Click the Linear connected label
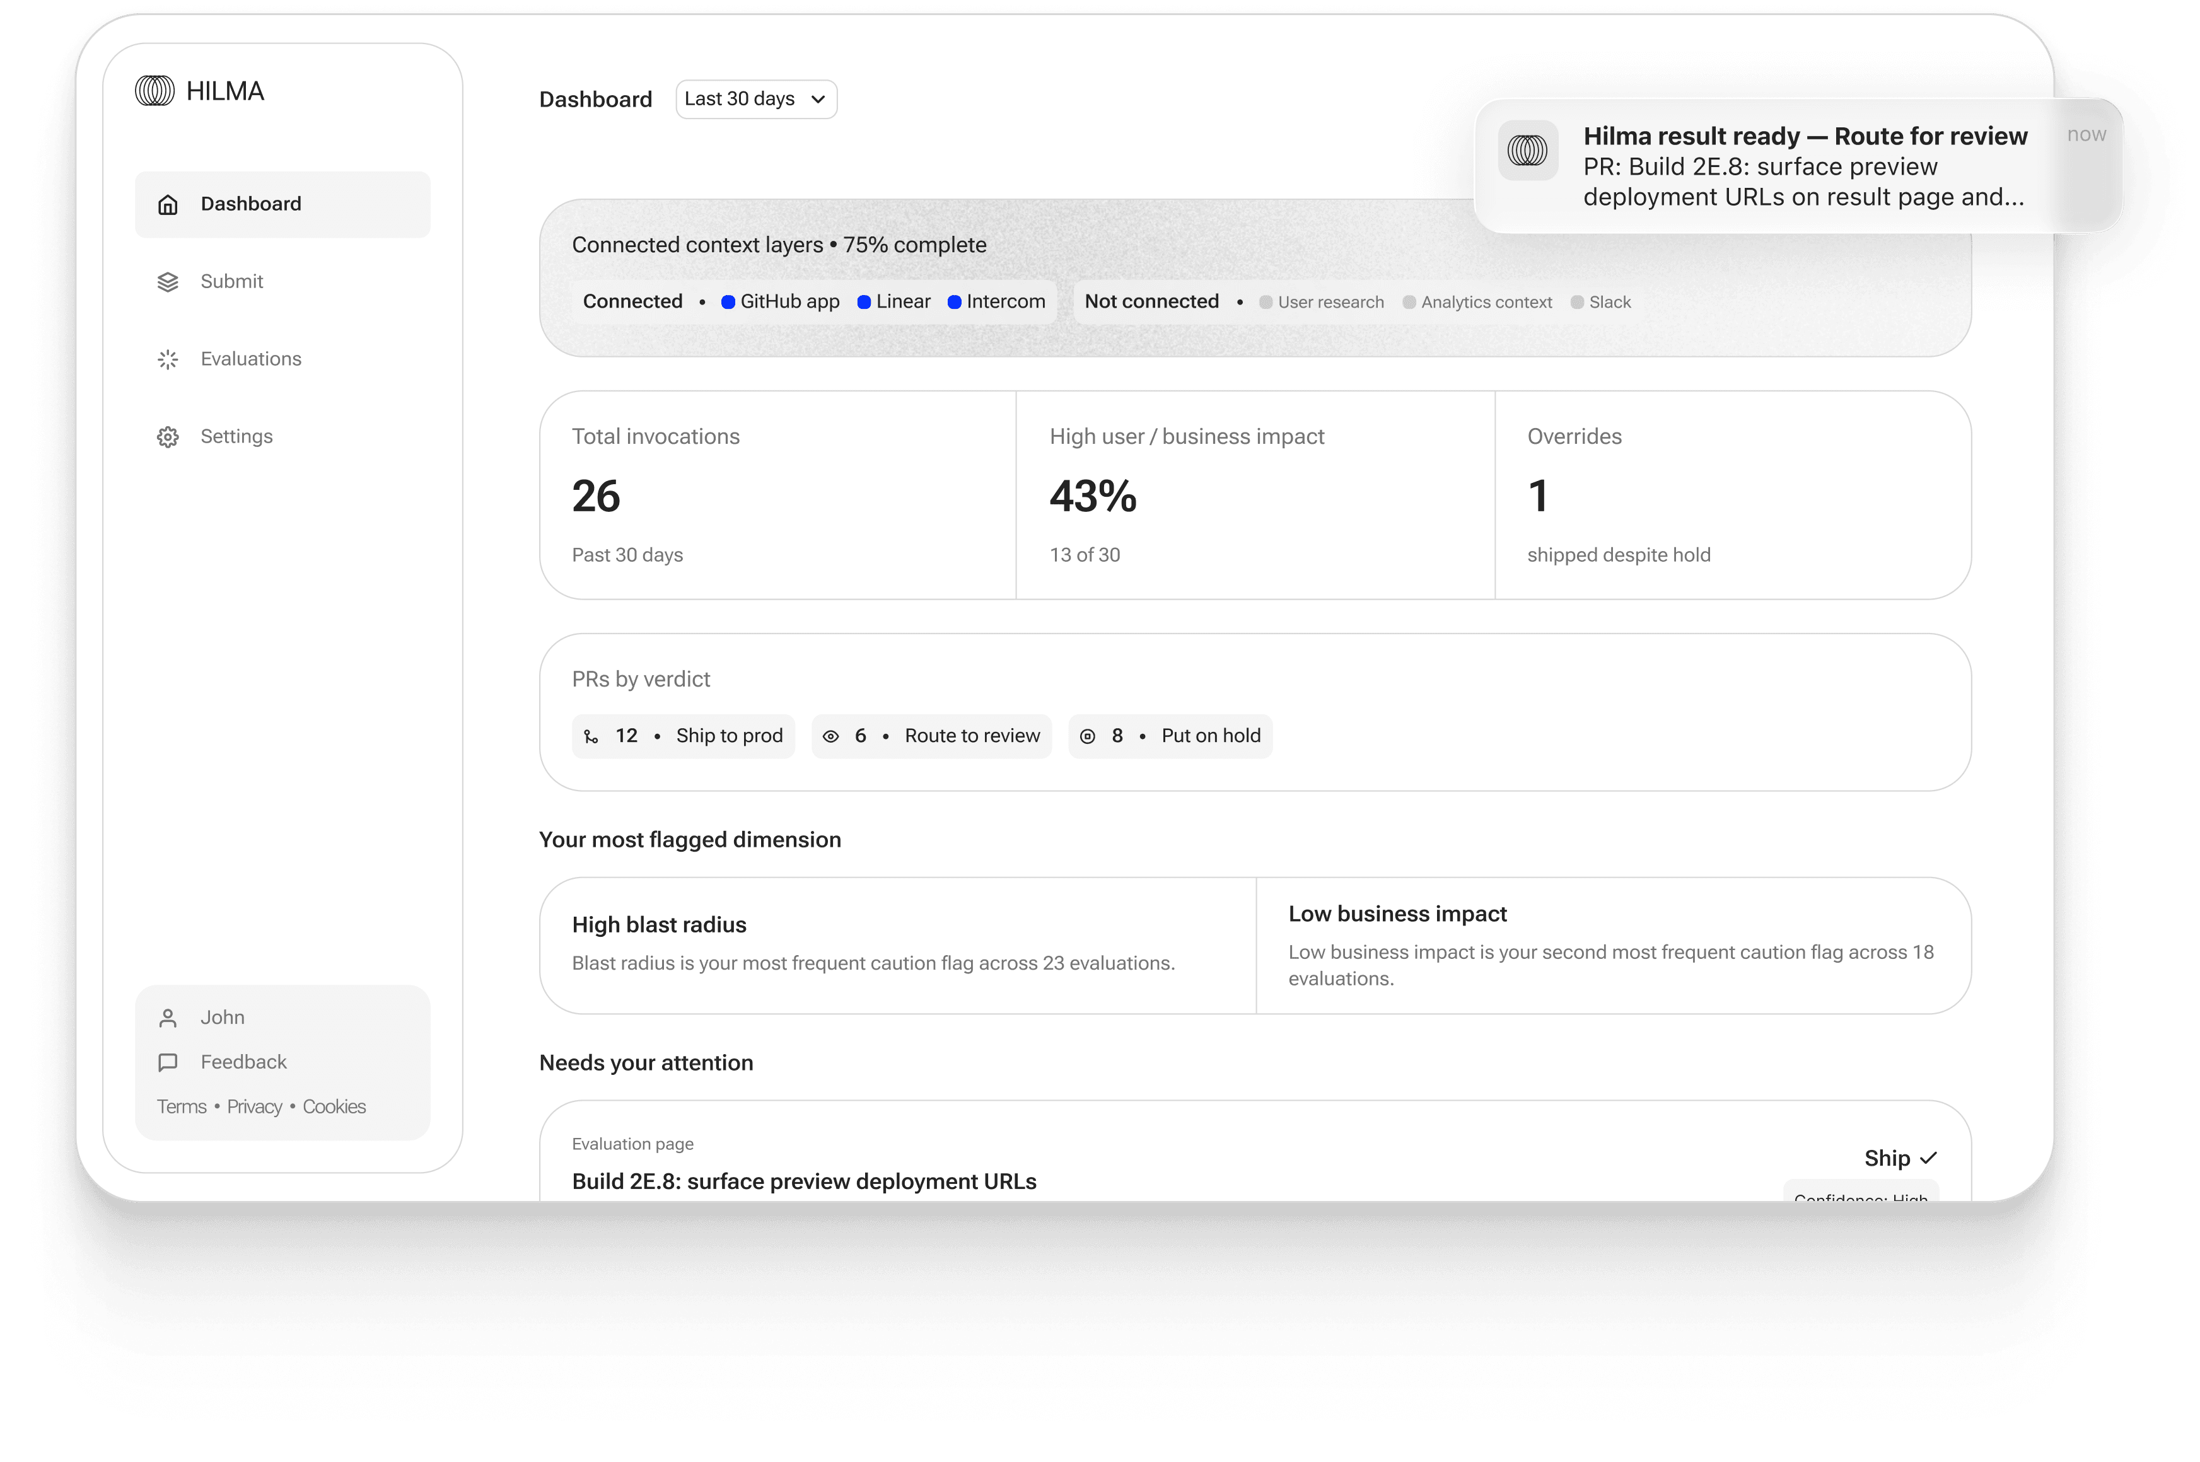This screenshot has height=1462, width=2200. click(903, 302)
